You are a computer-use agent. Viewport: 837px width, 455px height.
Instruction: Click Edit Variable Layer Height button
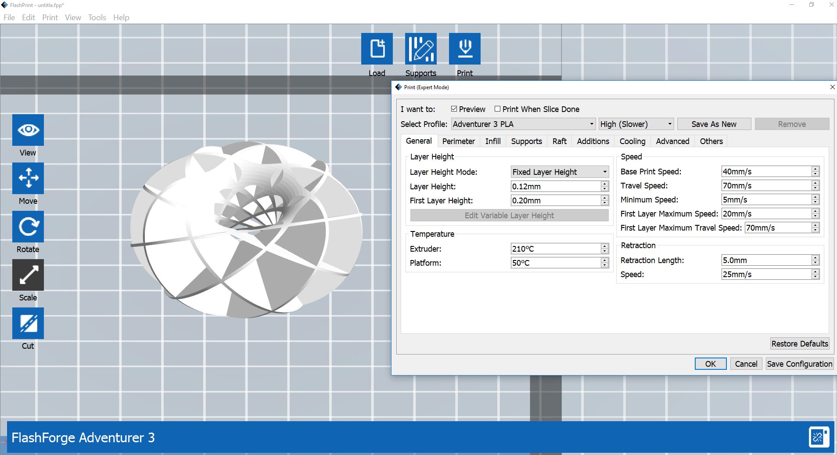tap(509, 215)
